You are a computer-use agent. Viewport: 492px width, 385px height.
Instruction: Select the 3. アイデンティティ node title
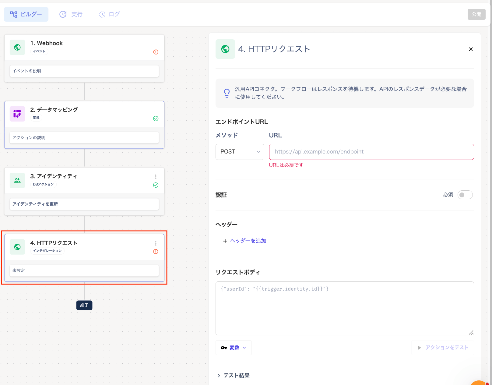pyautogui.click(x=54, y=176)
